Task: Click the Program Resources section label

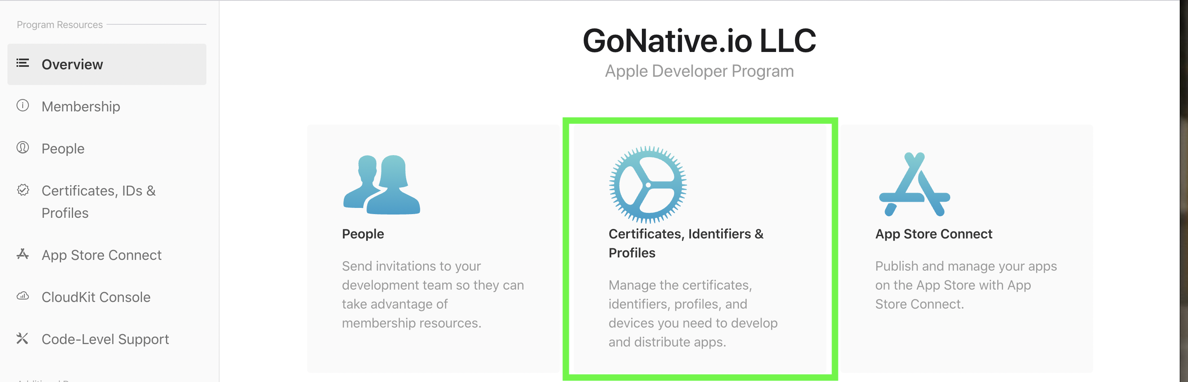Action: point(59,24)
